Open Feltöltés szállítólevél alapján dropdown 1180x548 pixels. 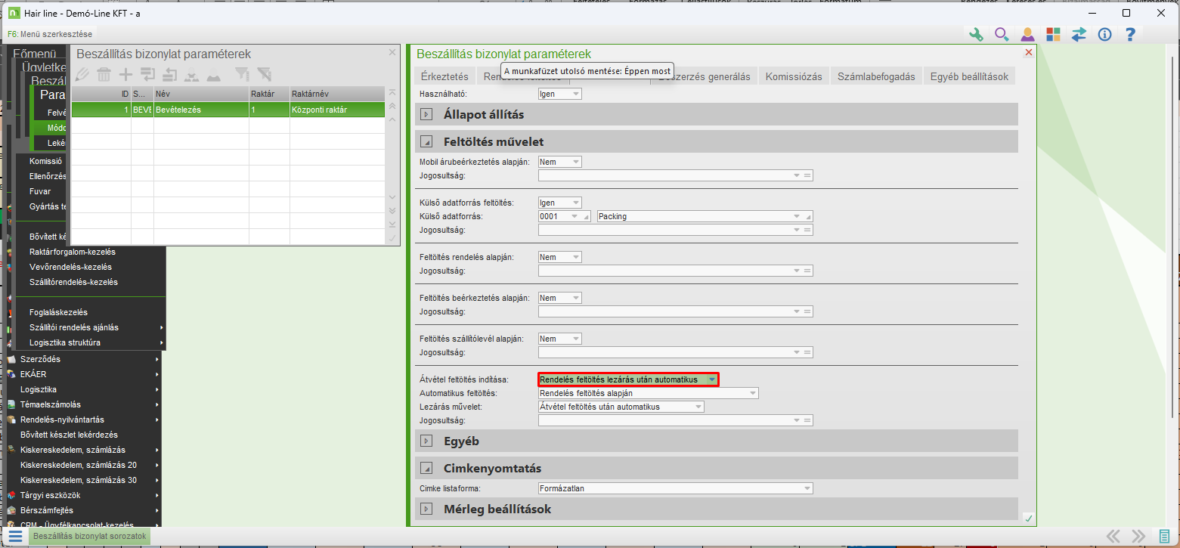(576, 339)
